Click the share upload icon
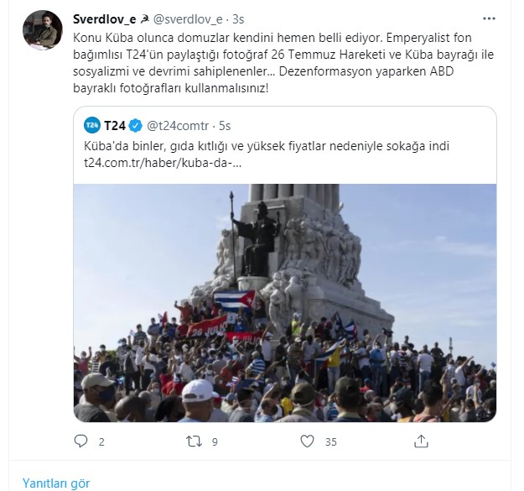Viewport: 524px width, 491px height. coord(421,441)
